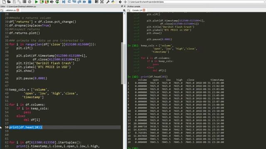Image resolution: width=266 pixels, height=149 pixels.
Task: Open the PYTHONPATH manager icon
Action: [x=113, y=2]
